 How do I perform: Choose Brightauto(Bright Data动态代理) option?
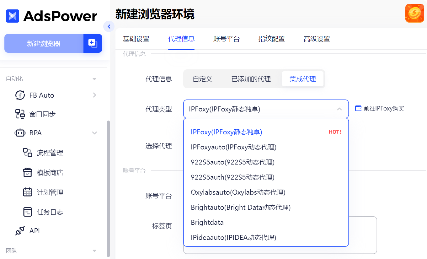click(x=266, y=208)
